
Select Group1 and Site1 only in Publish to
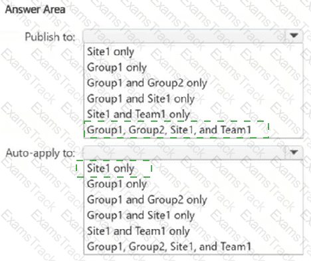(x=141, y=99)
